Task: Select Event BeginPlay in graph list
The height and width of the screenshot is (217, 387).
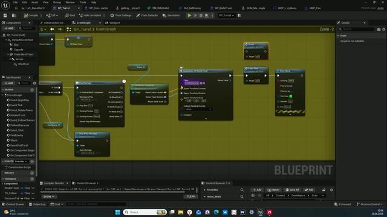Action: (x=19, y=100)
